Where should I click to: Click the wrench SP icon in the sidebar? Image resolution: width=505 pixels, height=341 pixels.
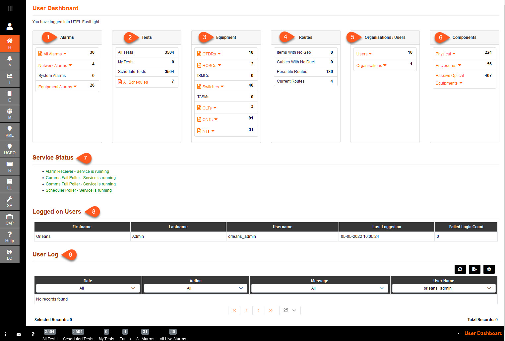tap(10, 201)
